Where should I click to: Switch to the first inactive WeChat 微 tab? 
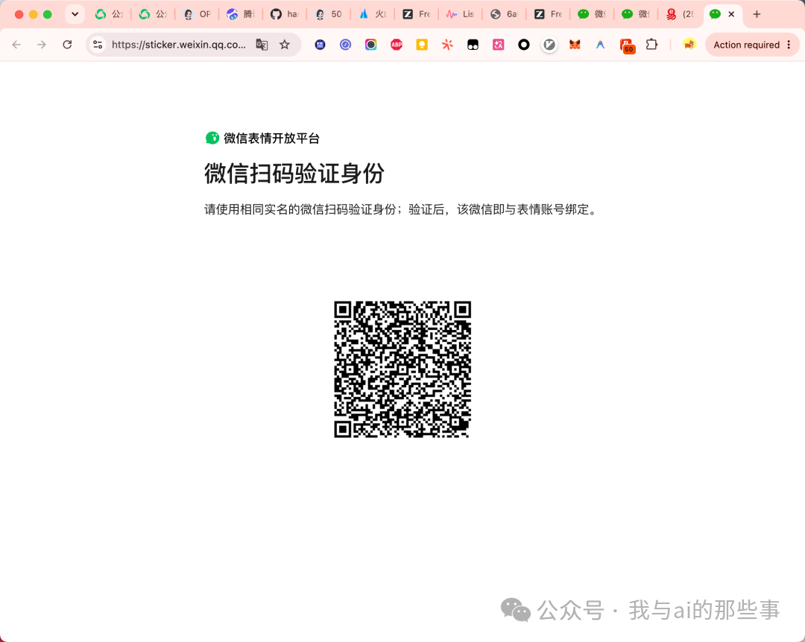(592, 14)
